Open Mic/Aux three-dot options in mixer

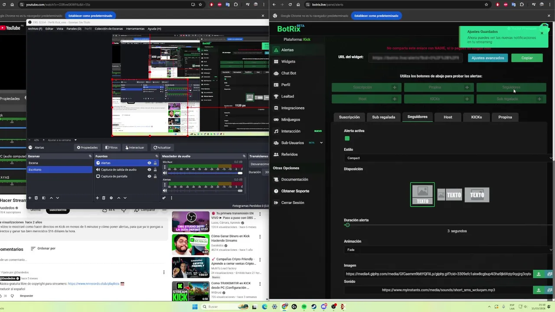coord(164,167)
